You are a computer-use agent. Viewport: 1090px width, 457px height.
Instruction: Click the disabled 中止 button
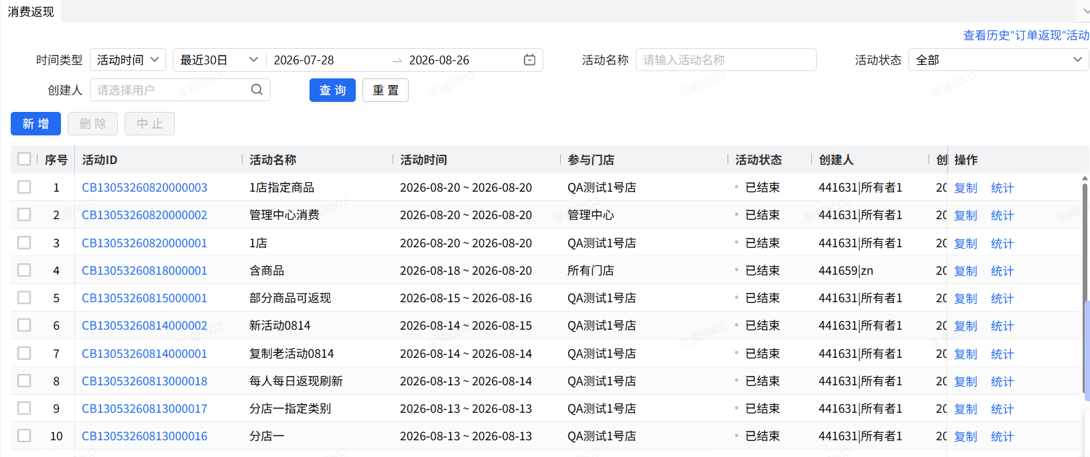149,123
